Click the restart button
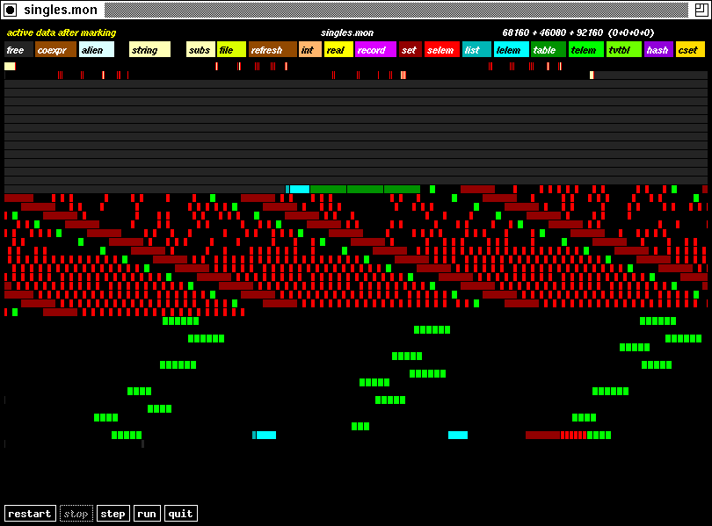Viewport: 712px width, 526px height. coord(30,514)
